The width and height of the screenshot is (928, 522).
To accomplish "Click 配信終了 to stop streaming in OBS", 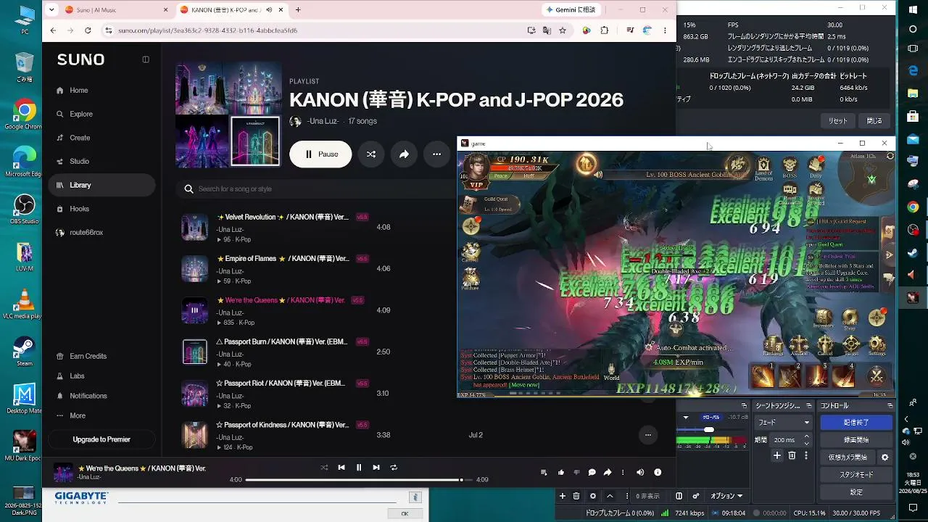I will click(855, 423).
